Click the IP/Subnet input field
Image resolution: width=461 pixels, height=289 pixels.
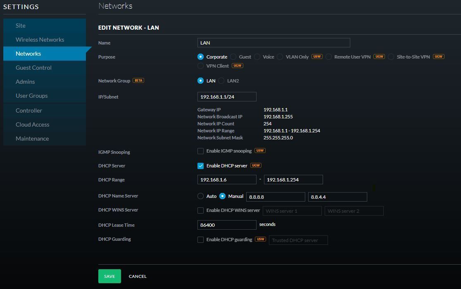tap(227, 97)
